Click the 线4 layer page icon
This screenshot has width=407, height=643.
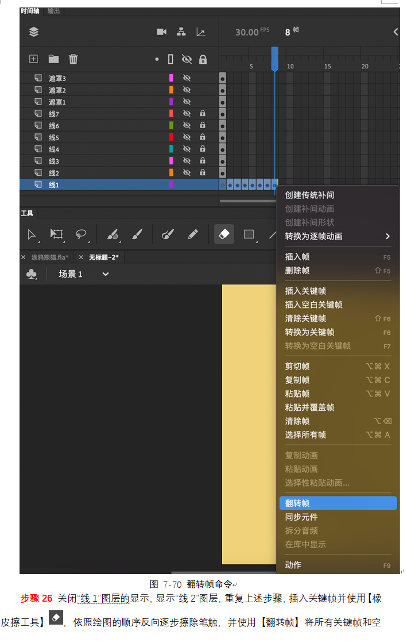click(38, 149)
